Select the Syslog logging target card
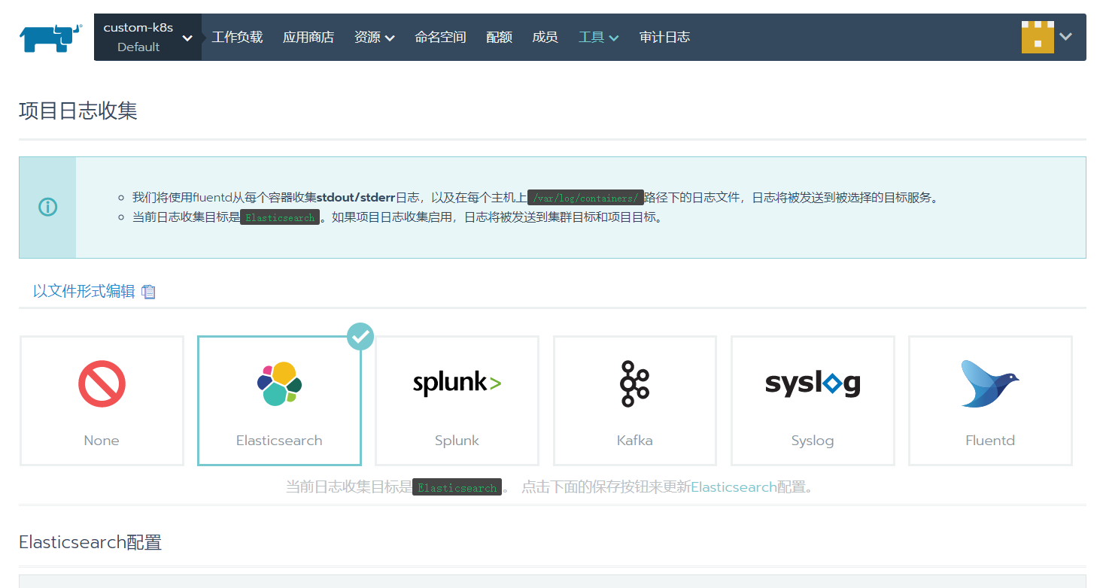Viewport: 1103px width, 588px height. [813, 400]
